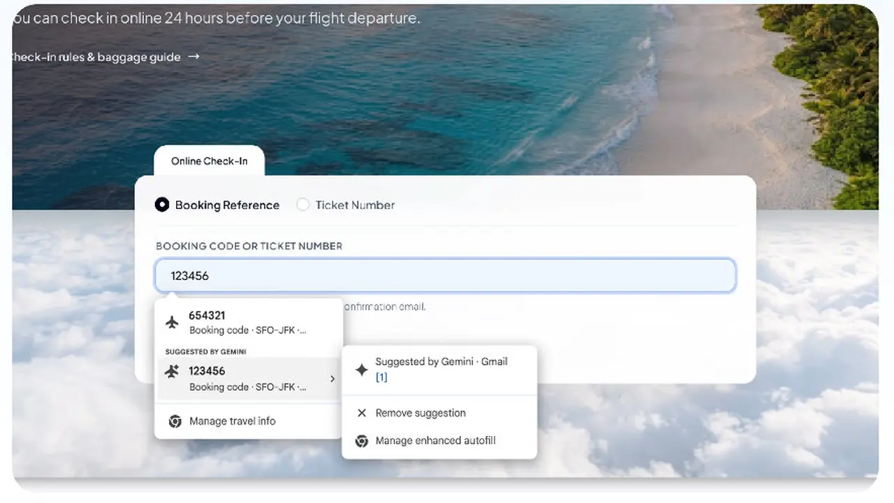This screenshot has height=503, width=894.
Task: Click the 'BOOKING CODE OR TICKET NUMBER' label
Action: pos(249,246)
